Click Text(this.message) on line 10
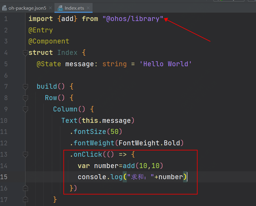The width and height of the screenshot is (256, 206). click(x=98, y=121)
